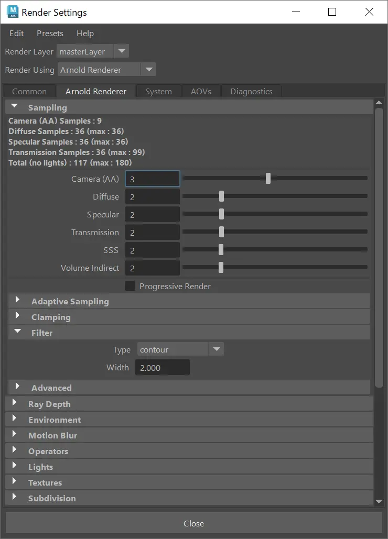388x539 pixels.
Task: Click the Camera (AA) slider handle
Action: [268, 178]
